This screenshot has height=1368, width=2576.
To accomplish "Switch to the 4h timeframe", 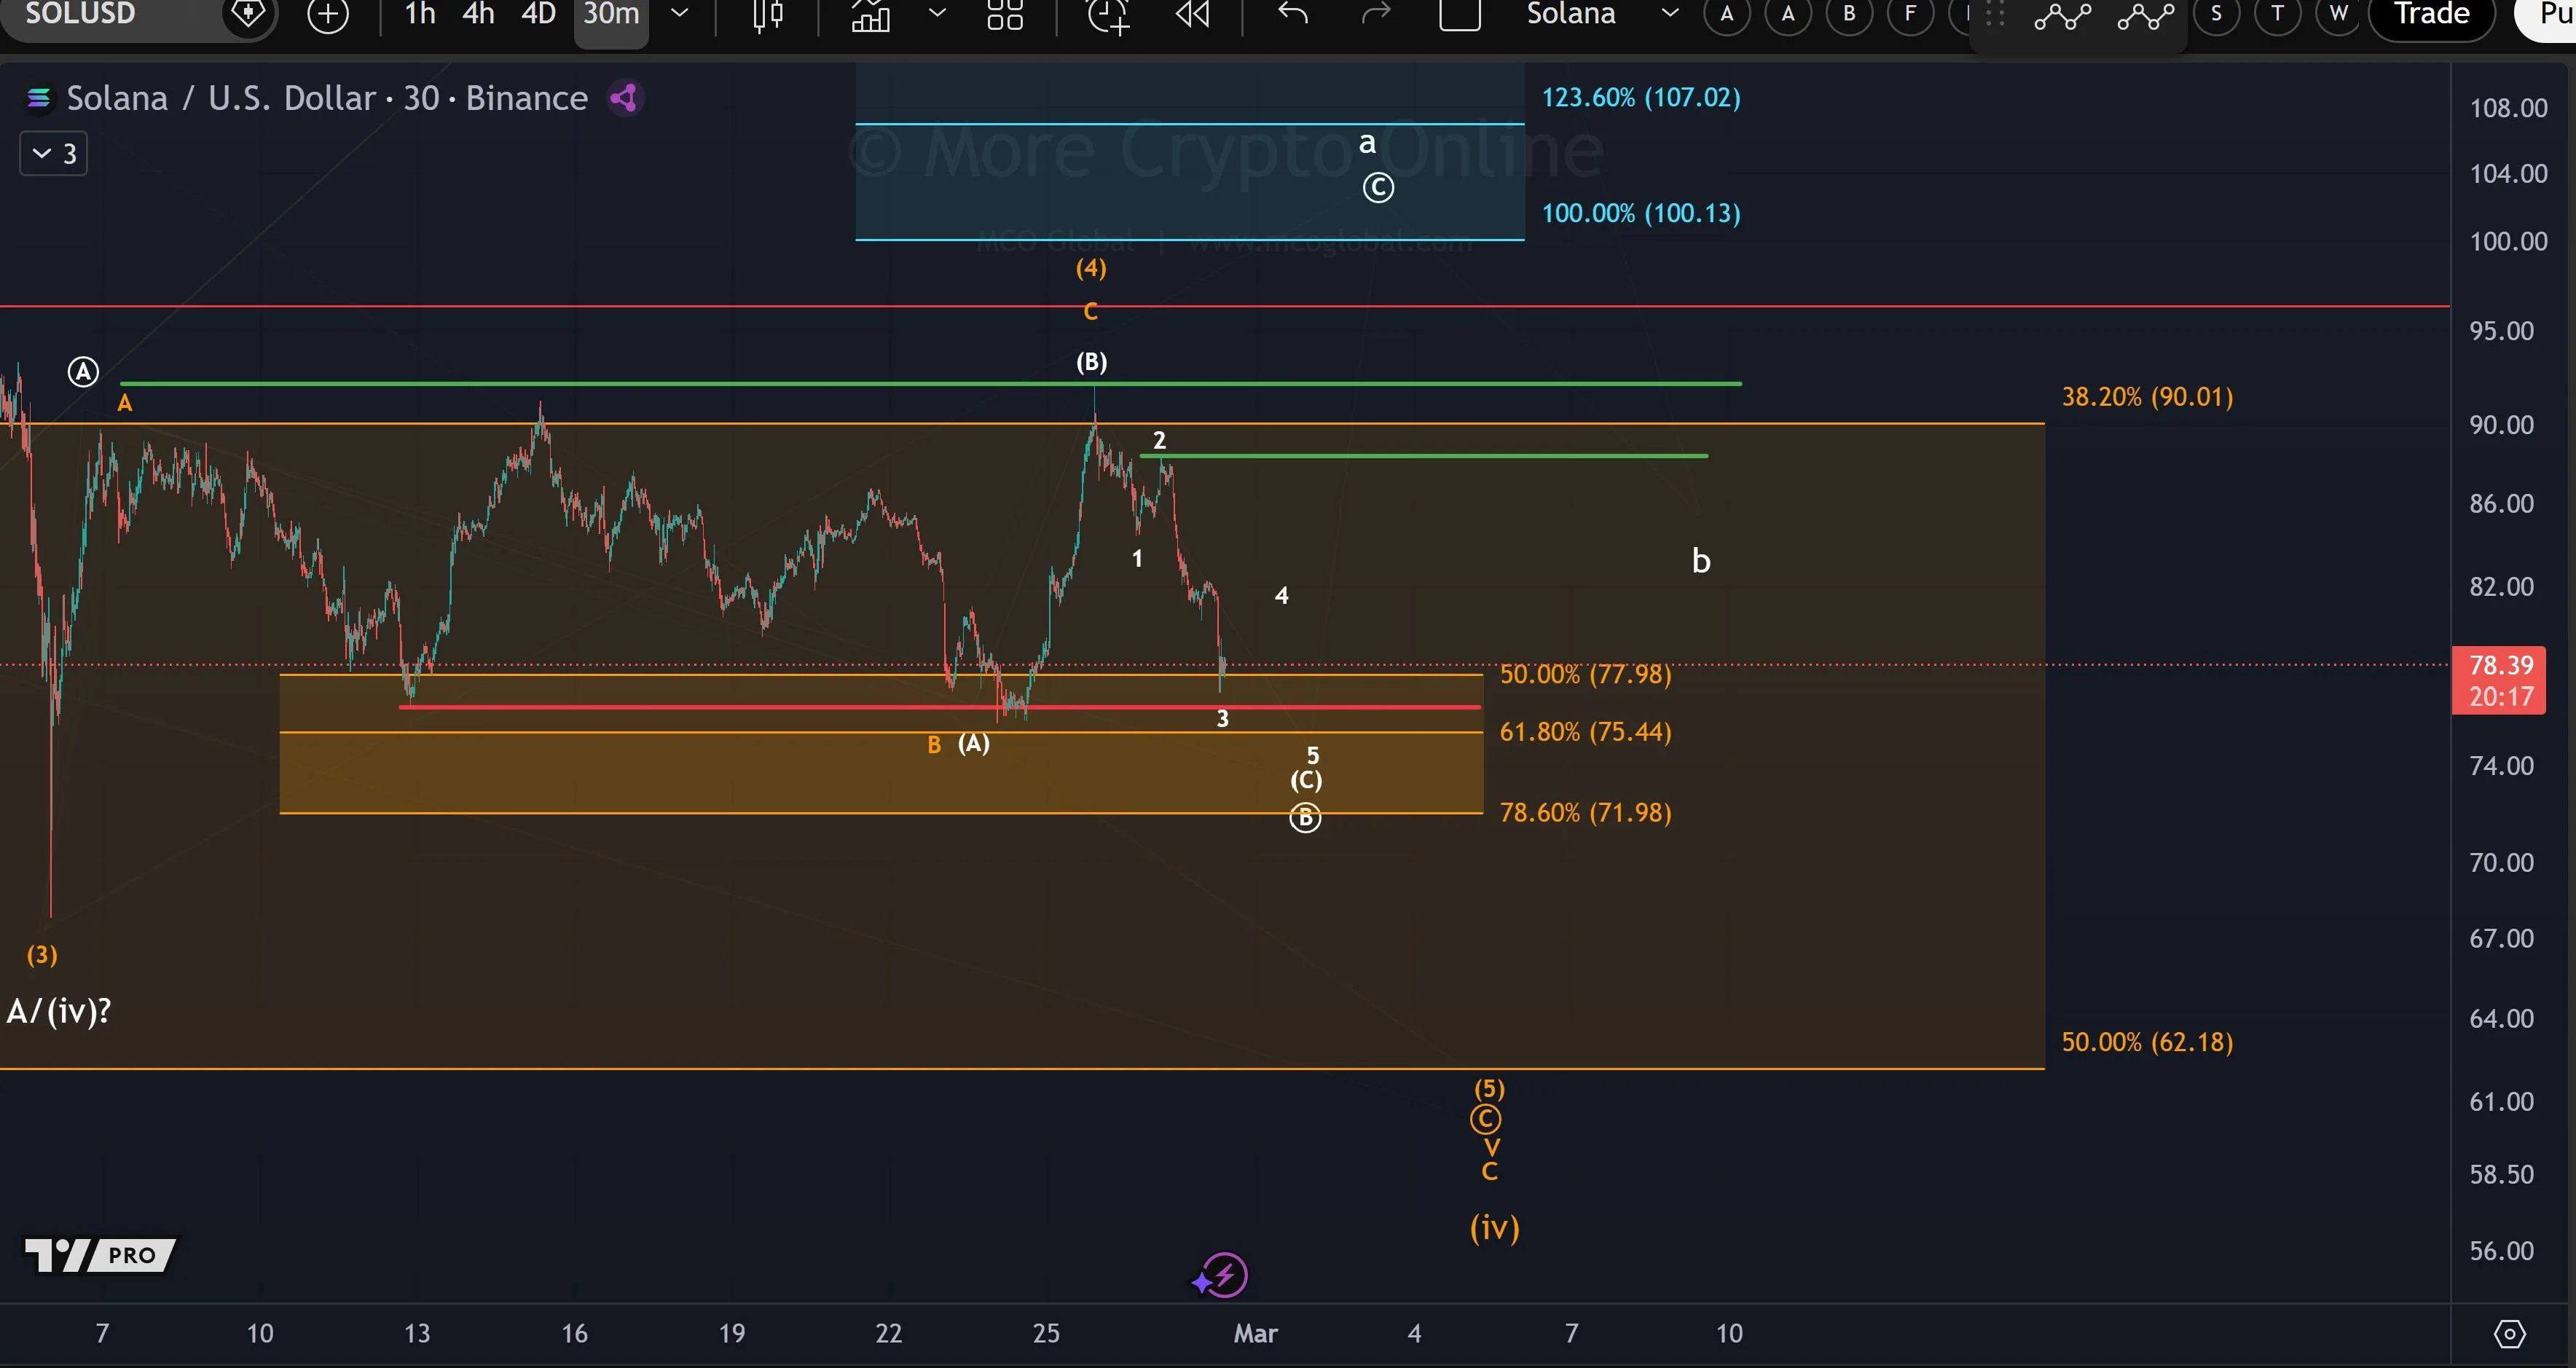I will pos(478,14).
